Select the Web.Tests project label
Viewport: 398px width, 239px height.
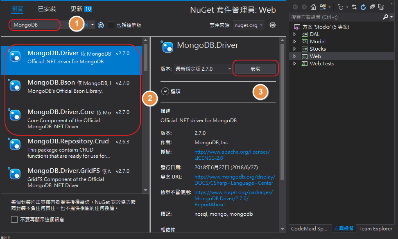(x=321, y=64)
